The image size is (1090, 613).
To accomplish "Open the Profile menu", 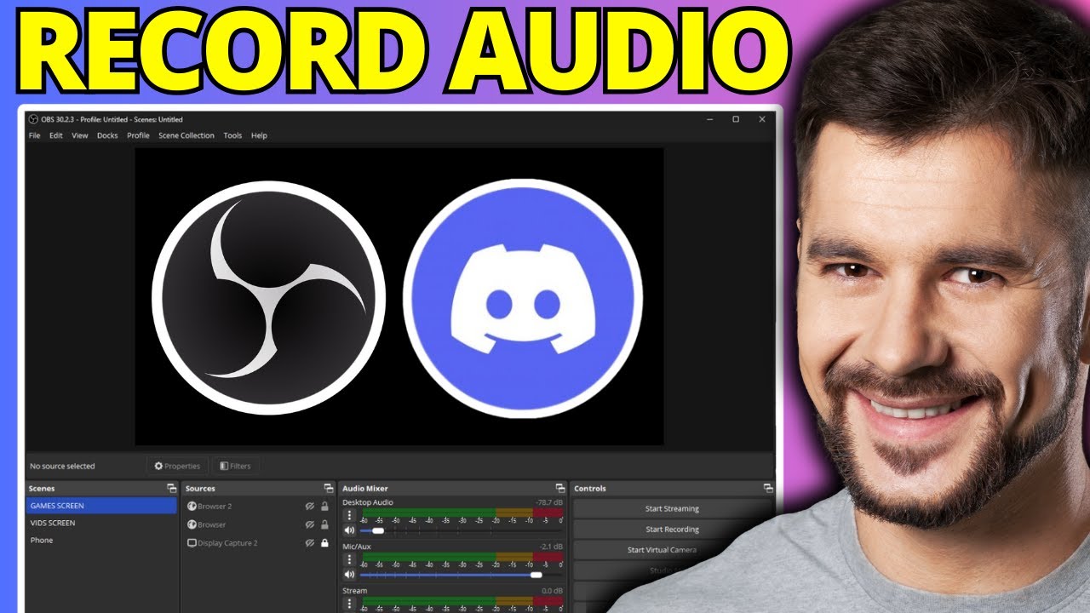I will pyautogui.click(x=138, y=135).
